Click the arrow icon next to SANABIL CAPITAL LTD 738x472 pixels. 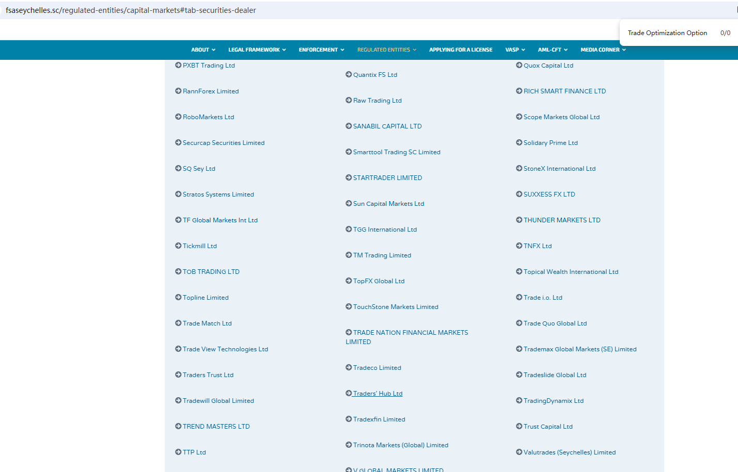[x=349, y=126]
